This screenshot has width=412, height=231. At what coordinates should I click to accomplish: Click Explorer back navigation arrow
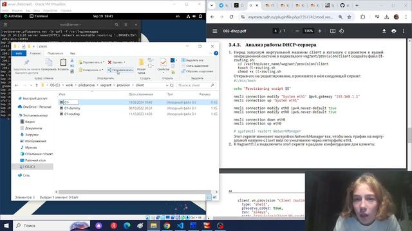17,85
